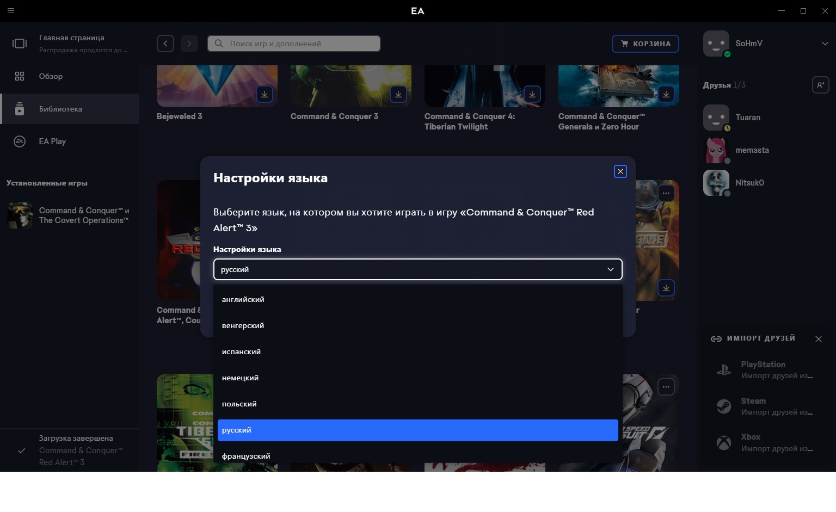This screenshot has width=836, height=512.
Task: Click the Steam logo icon
Action: point(724,406)
